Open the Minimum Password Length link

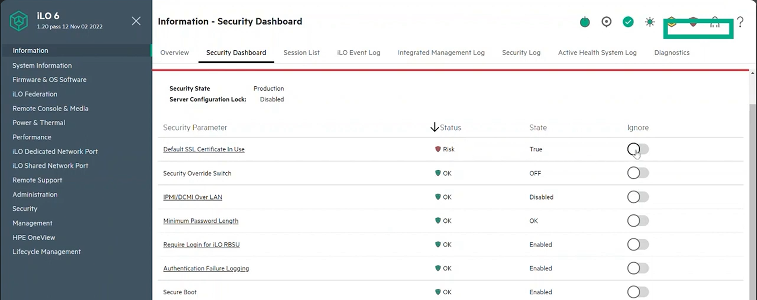click(x=200, y=221)
